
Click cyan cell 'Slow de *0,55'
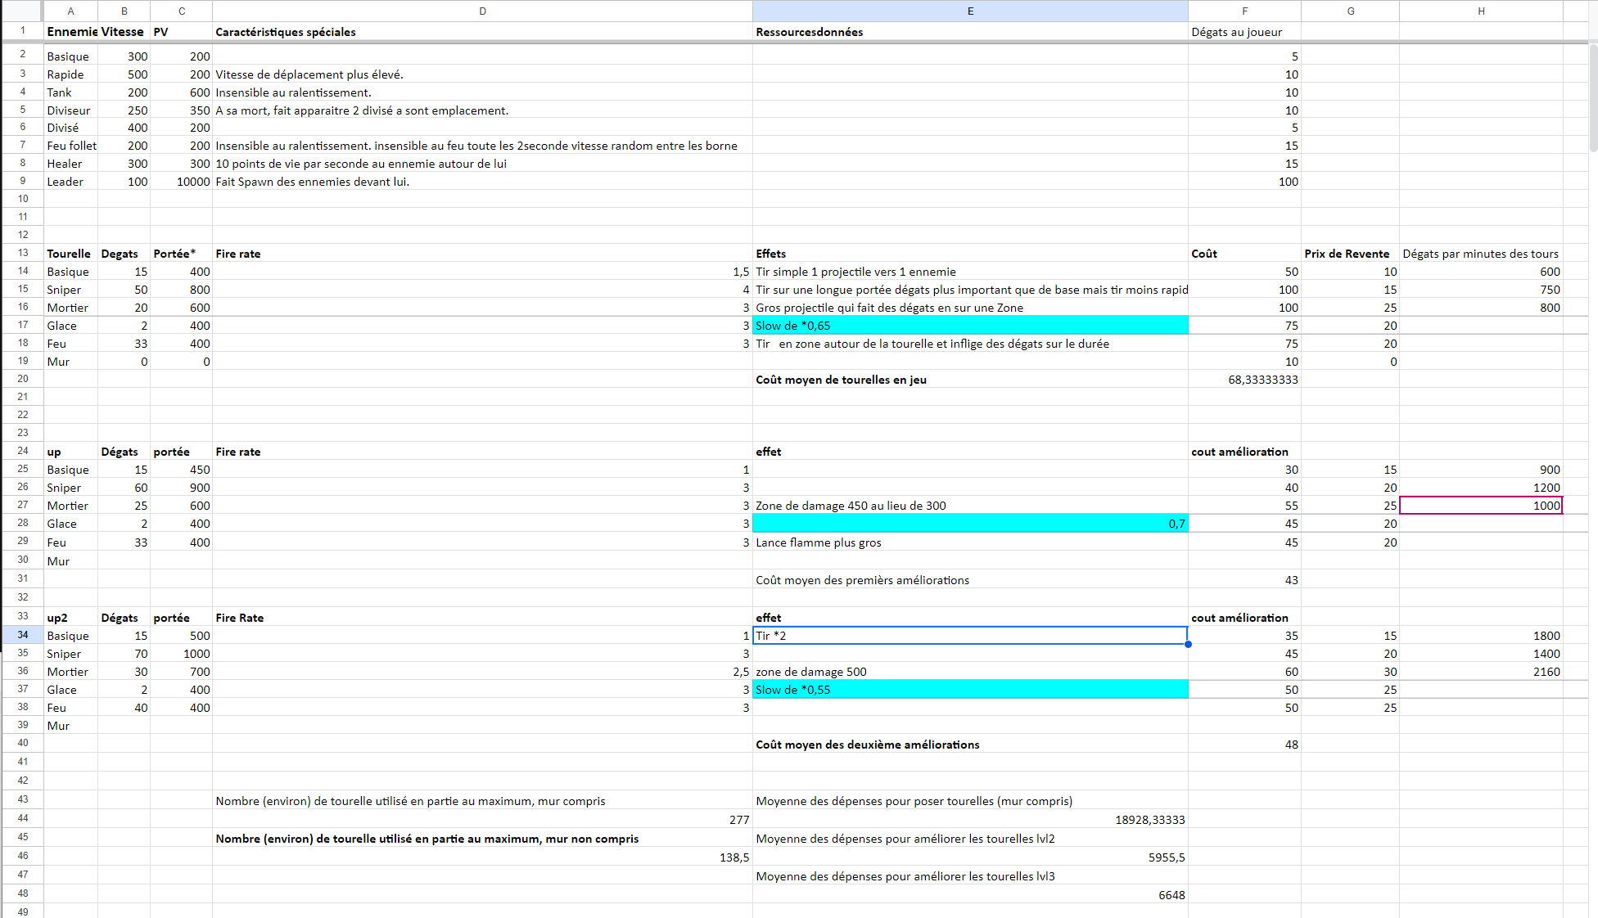[x=970, y=690]
